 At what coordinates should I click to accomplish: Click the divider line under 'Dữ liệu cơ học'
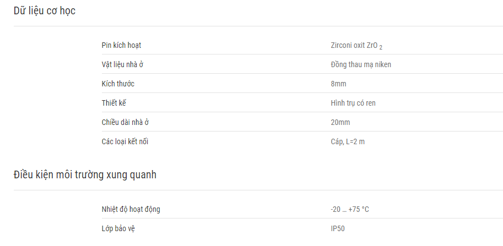pos(258,26)
